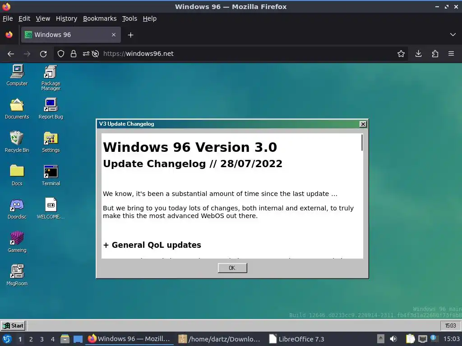Reload the windows96.net page

pyautogui.click(x=43, y=54)
